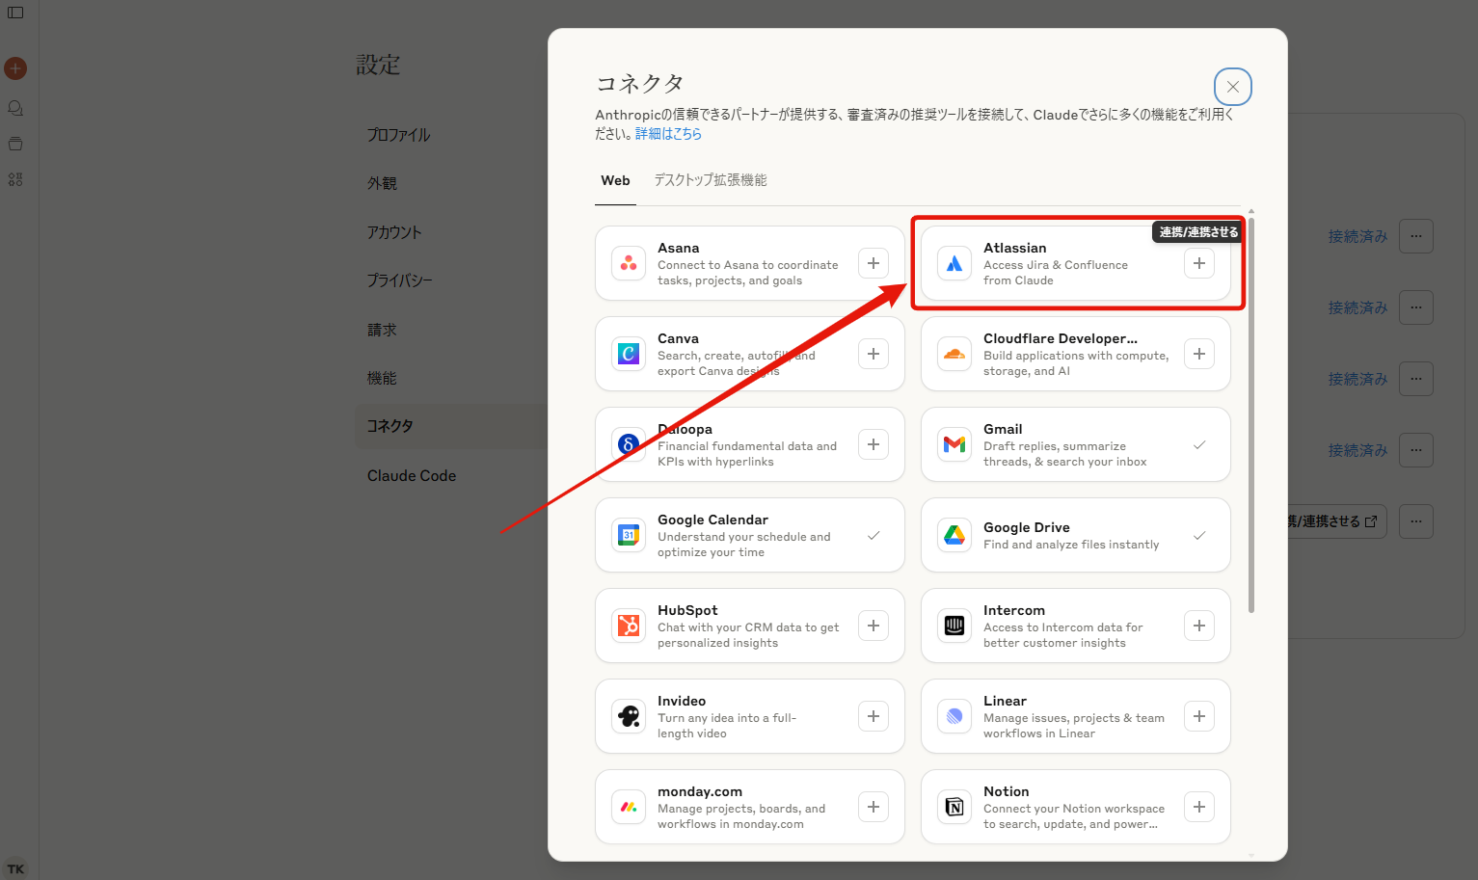Open more options menu beside the 連携させる button
Screen dimensions: 1478x880
tap(1416, 521)
